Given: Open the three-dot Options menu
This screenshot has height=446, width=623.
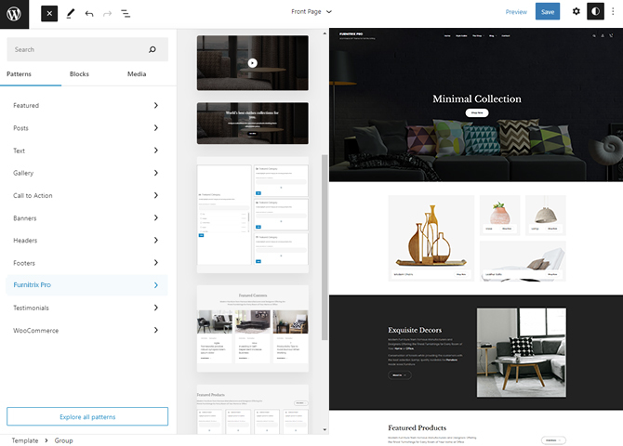Looking at the screenshot, I should [613, 12].
